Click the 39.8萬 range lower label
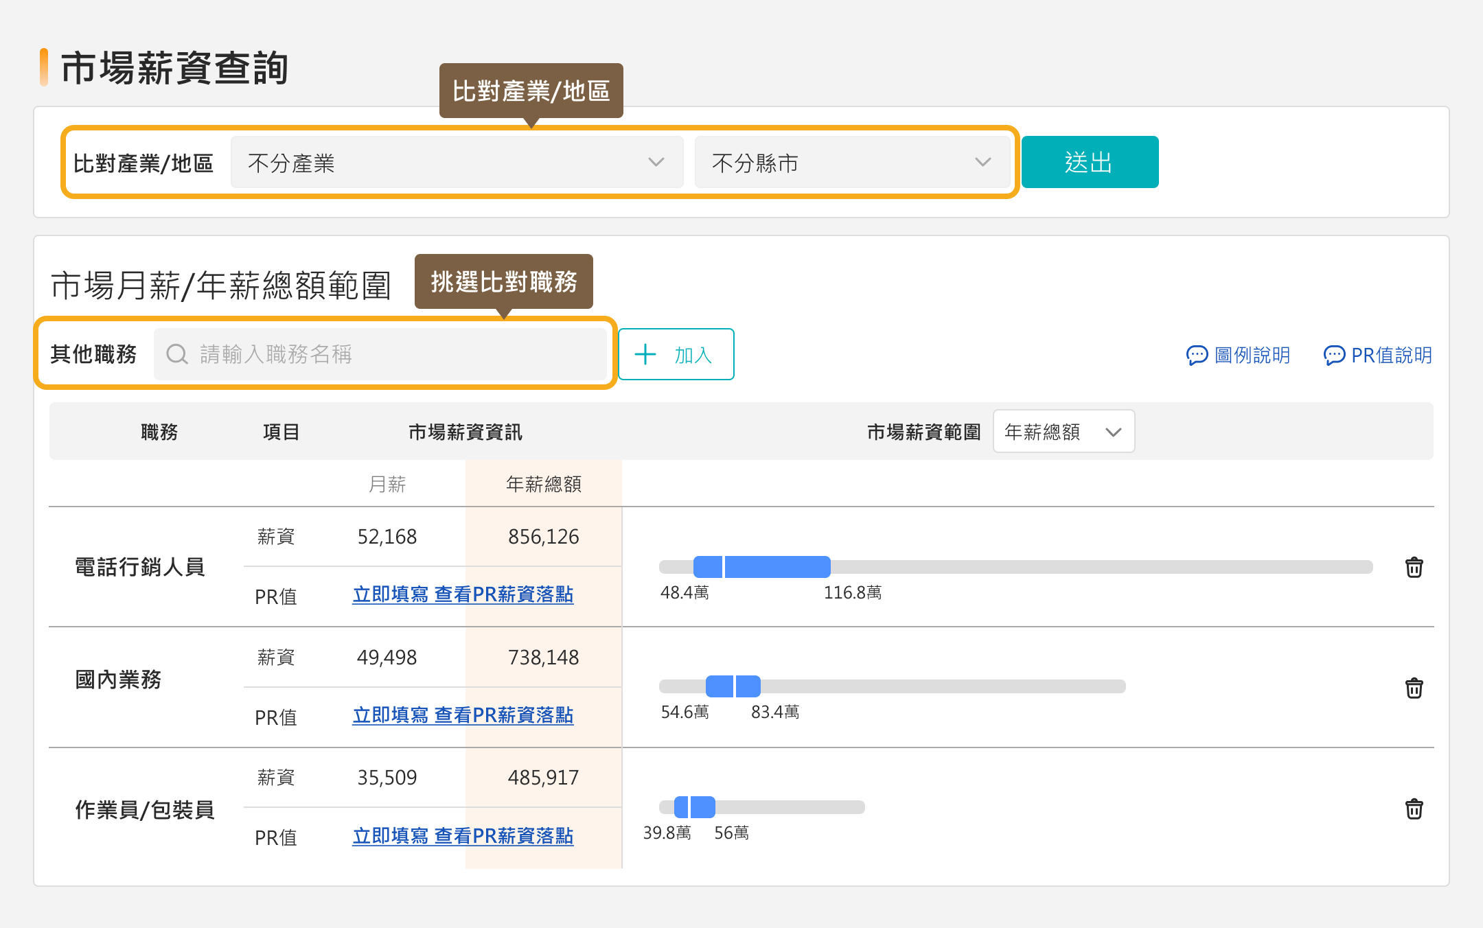 (667, 833)
